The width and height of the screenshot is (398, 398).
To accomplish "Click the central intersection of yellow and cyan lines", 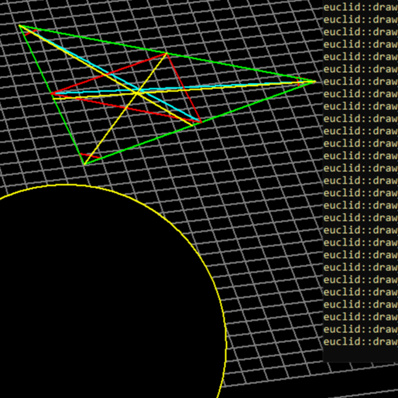I will tap(138, 92).
